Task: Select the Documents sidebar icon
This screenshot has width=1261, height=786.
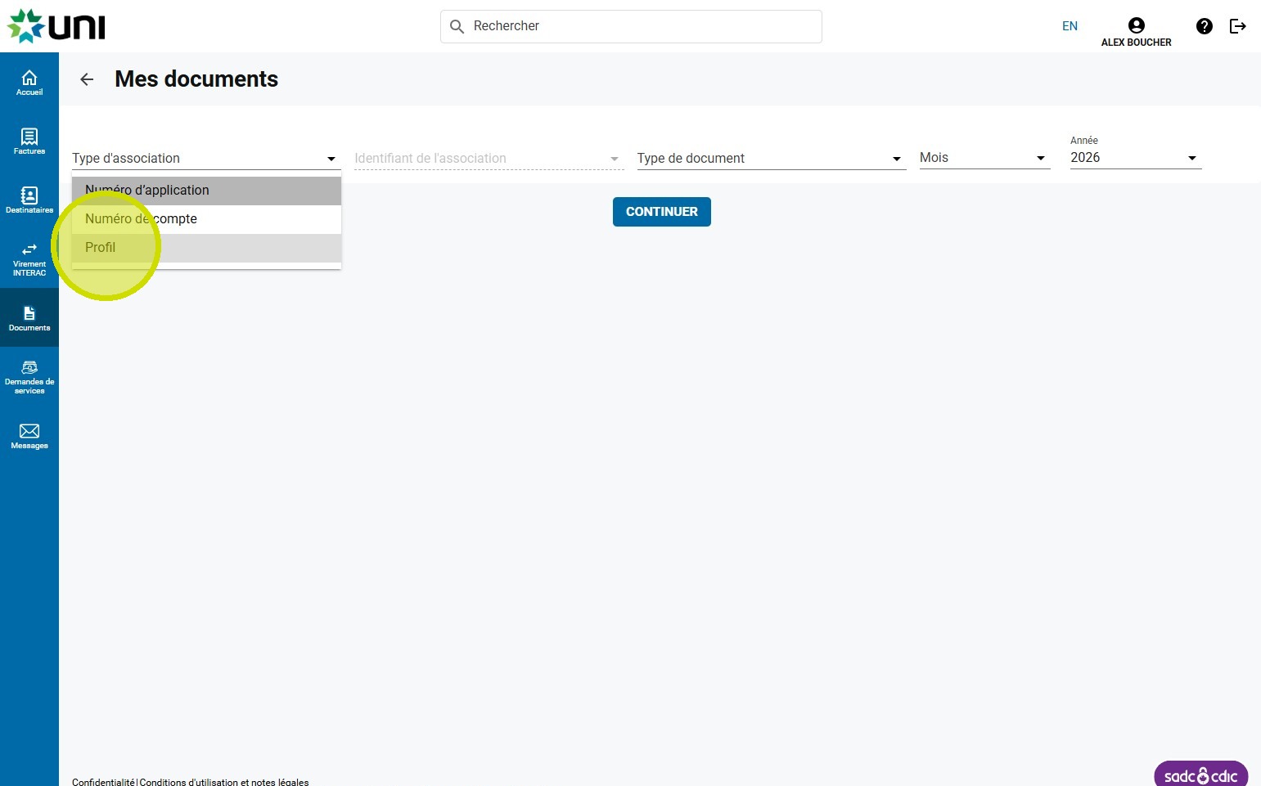Action: point(29,318)
